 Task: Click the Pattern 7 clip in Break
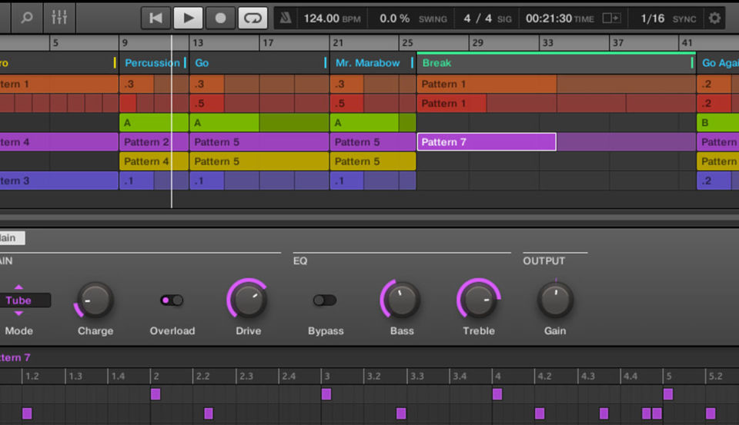pyautogui.click(x=486, y=141)
